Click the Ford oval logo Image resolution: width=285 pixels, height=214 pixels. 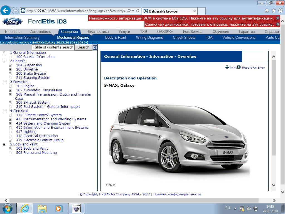[x=13, y=21]
